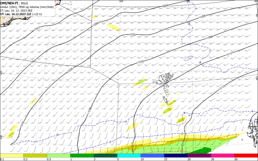Click the "20" legend value label
The width and height of the screenshot is (258, 161).
tap(189, 159)
